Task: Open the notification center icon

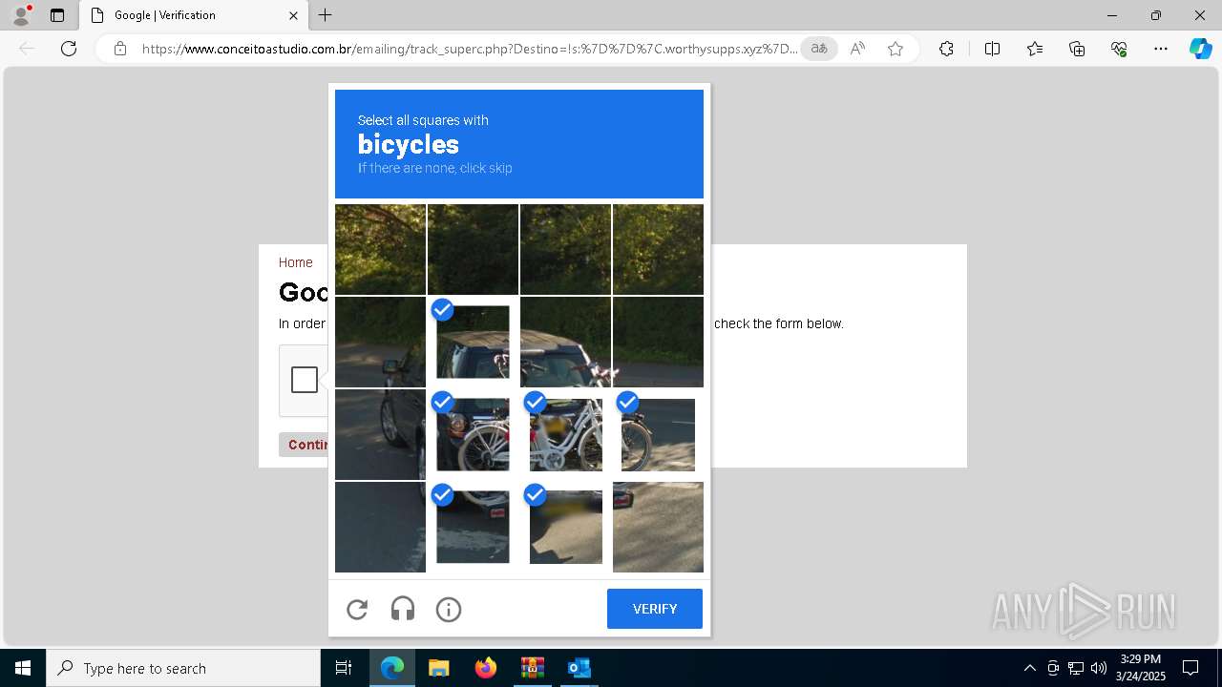Action: coord(1190,668)
